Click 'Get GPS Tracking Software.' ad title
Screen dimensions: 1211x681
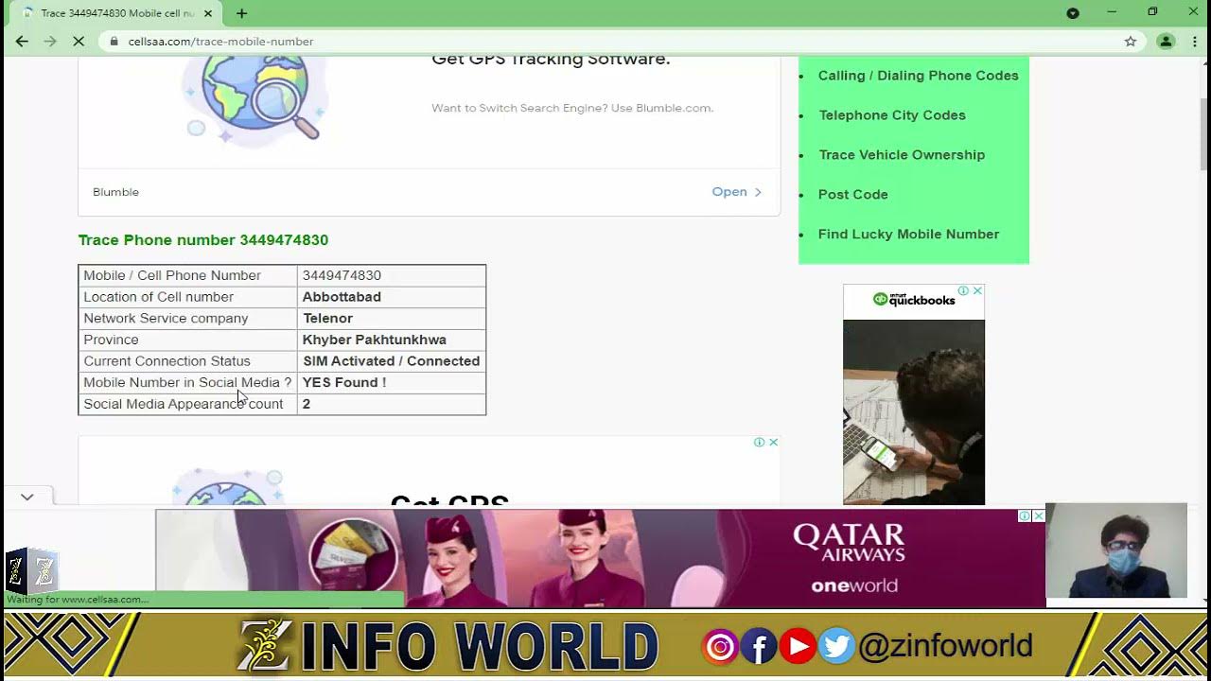(x=551, y=60)
